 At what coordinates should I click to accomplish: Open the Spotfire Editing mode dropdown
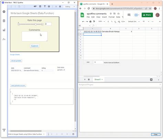70,7
